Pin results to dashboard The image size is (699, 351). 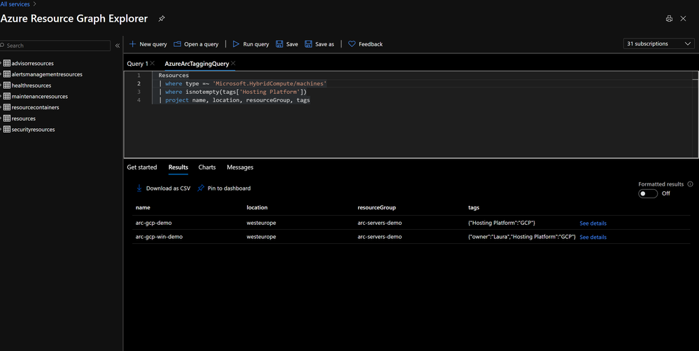click(x=224, y=188)
